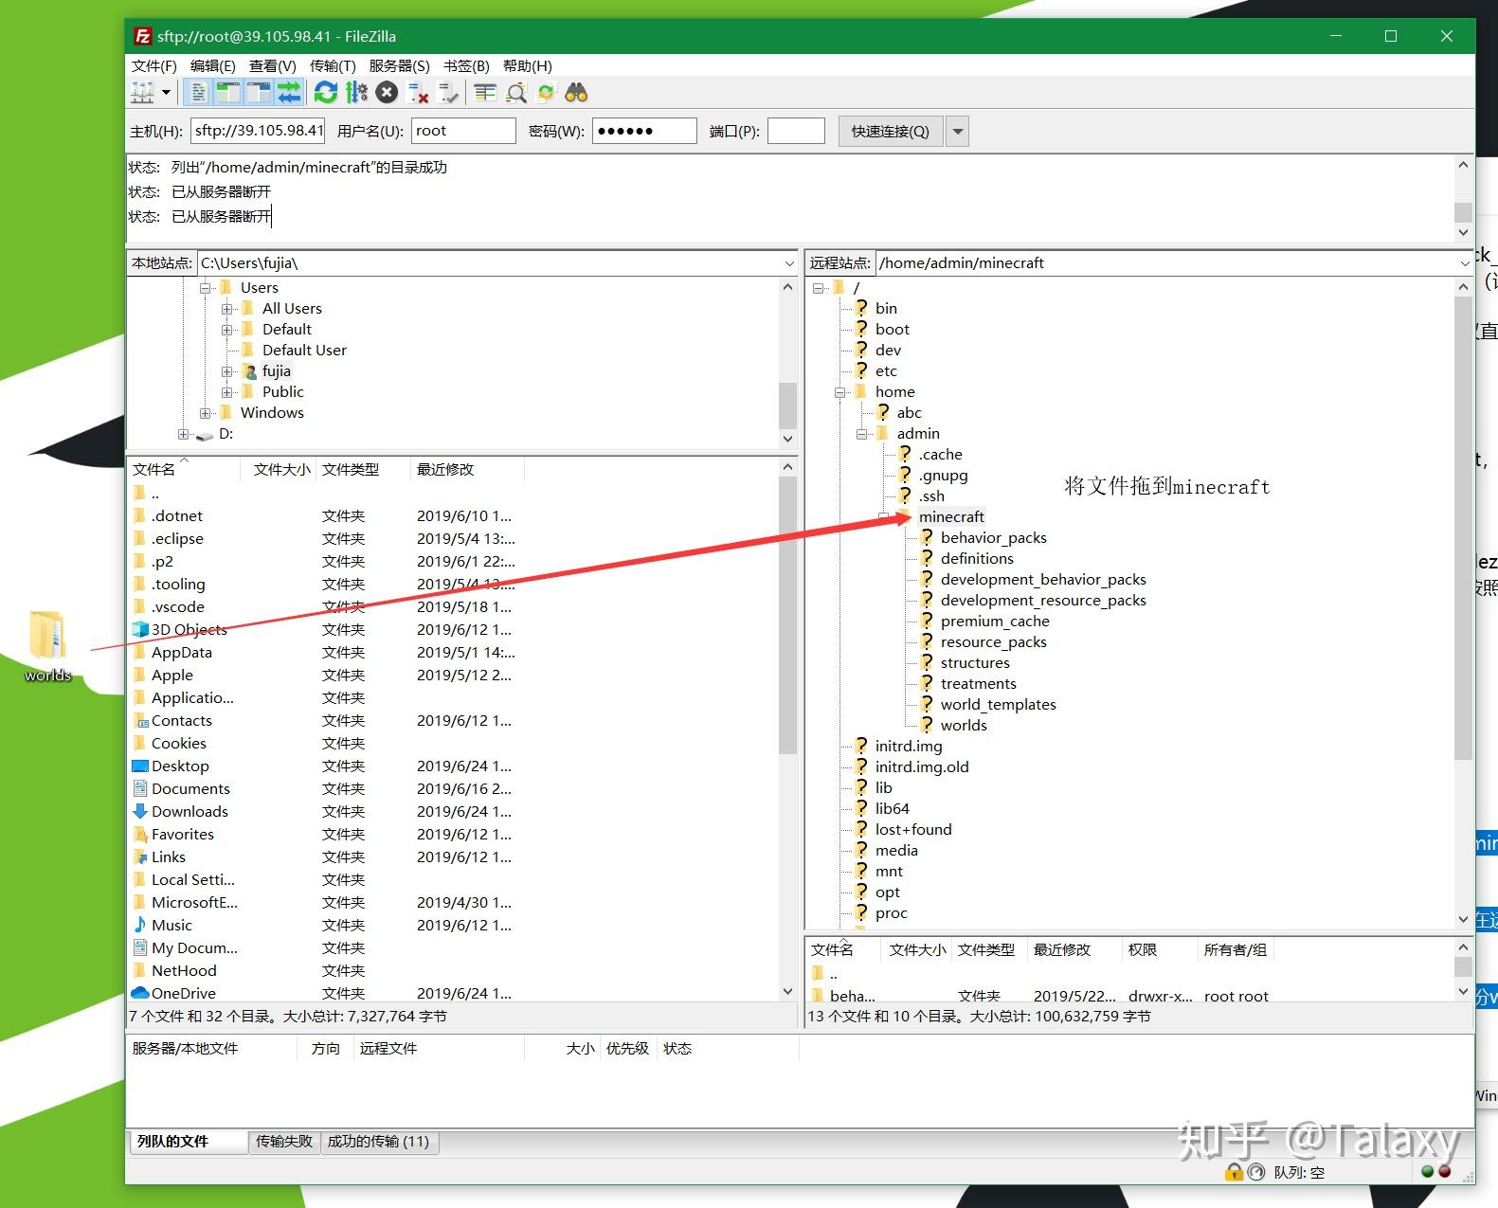This screenshot has height=1208, width=1498.
Task: Select the behavior_packs remote folder
Action: [993, 538]
